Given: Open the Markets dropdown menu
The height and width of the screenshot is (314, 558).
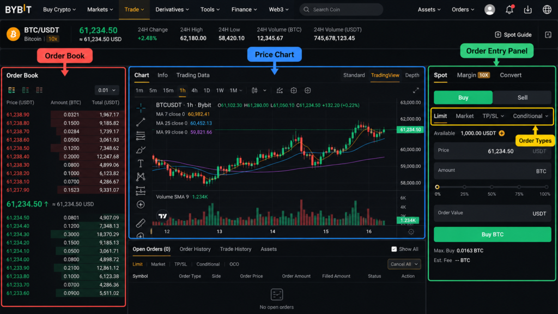Looking at the screenshot, I should [x=100, y=10].
